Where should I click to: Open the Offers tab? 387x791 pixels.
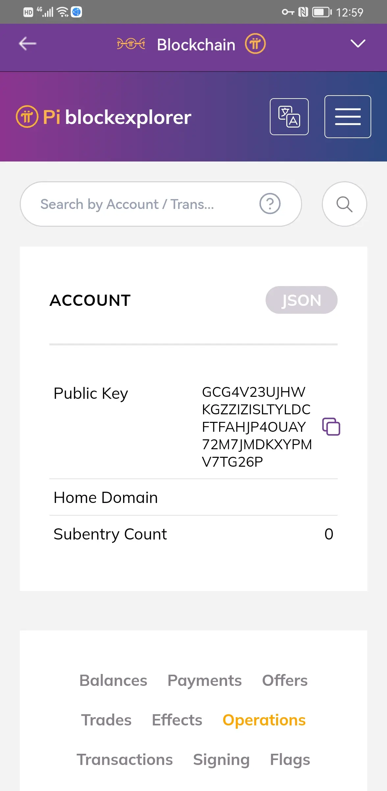[285, 681]
